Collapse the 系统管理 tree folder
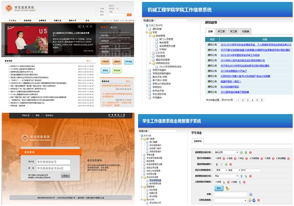Screen dimensions: 294x206 [x=151, y=36]
